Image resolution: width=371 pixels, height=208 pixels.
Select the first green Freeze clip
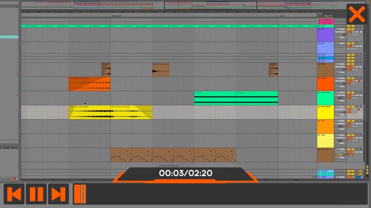pyautogui.click(x=215, y=98)
